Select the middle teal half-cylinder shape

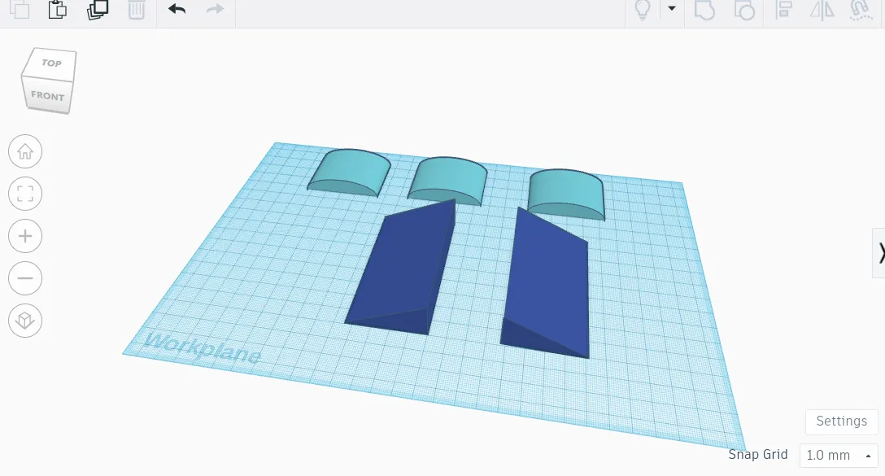tap(447, 178)
